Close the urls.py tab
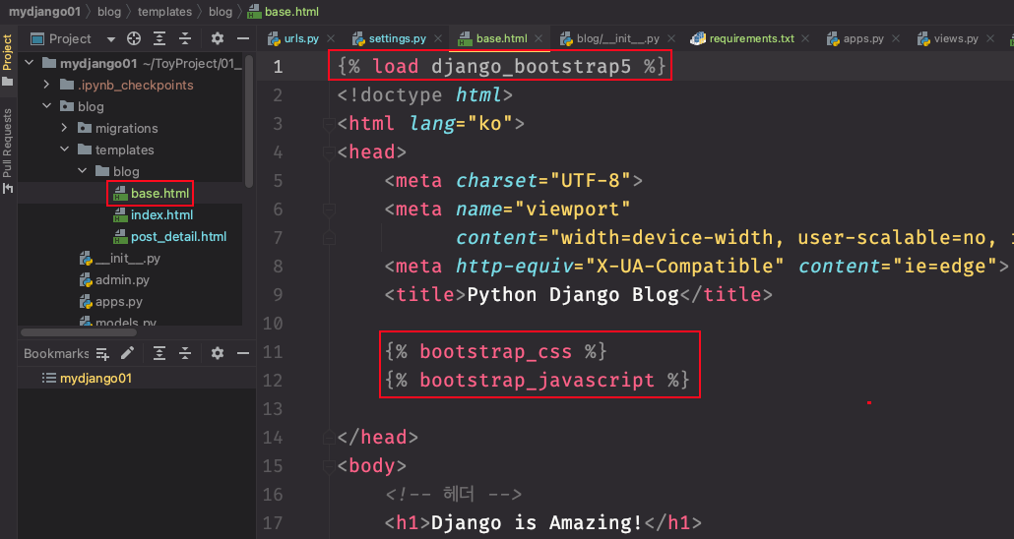Screen dimensions: 1014x539 331,38
